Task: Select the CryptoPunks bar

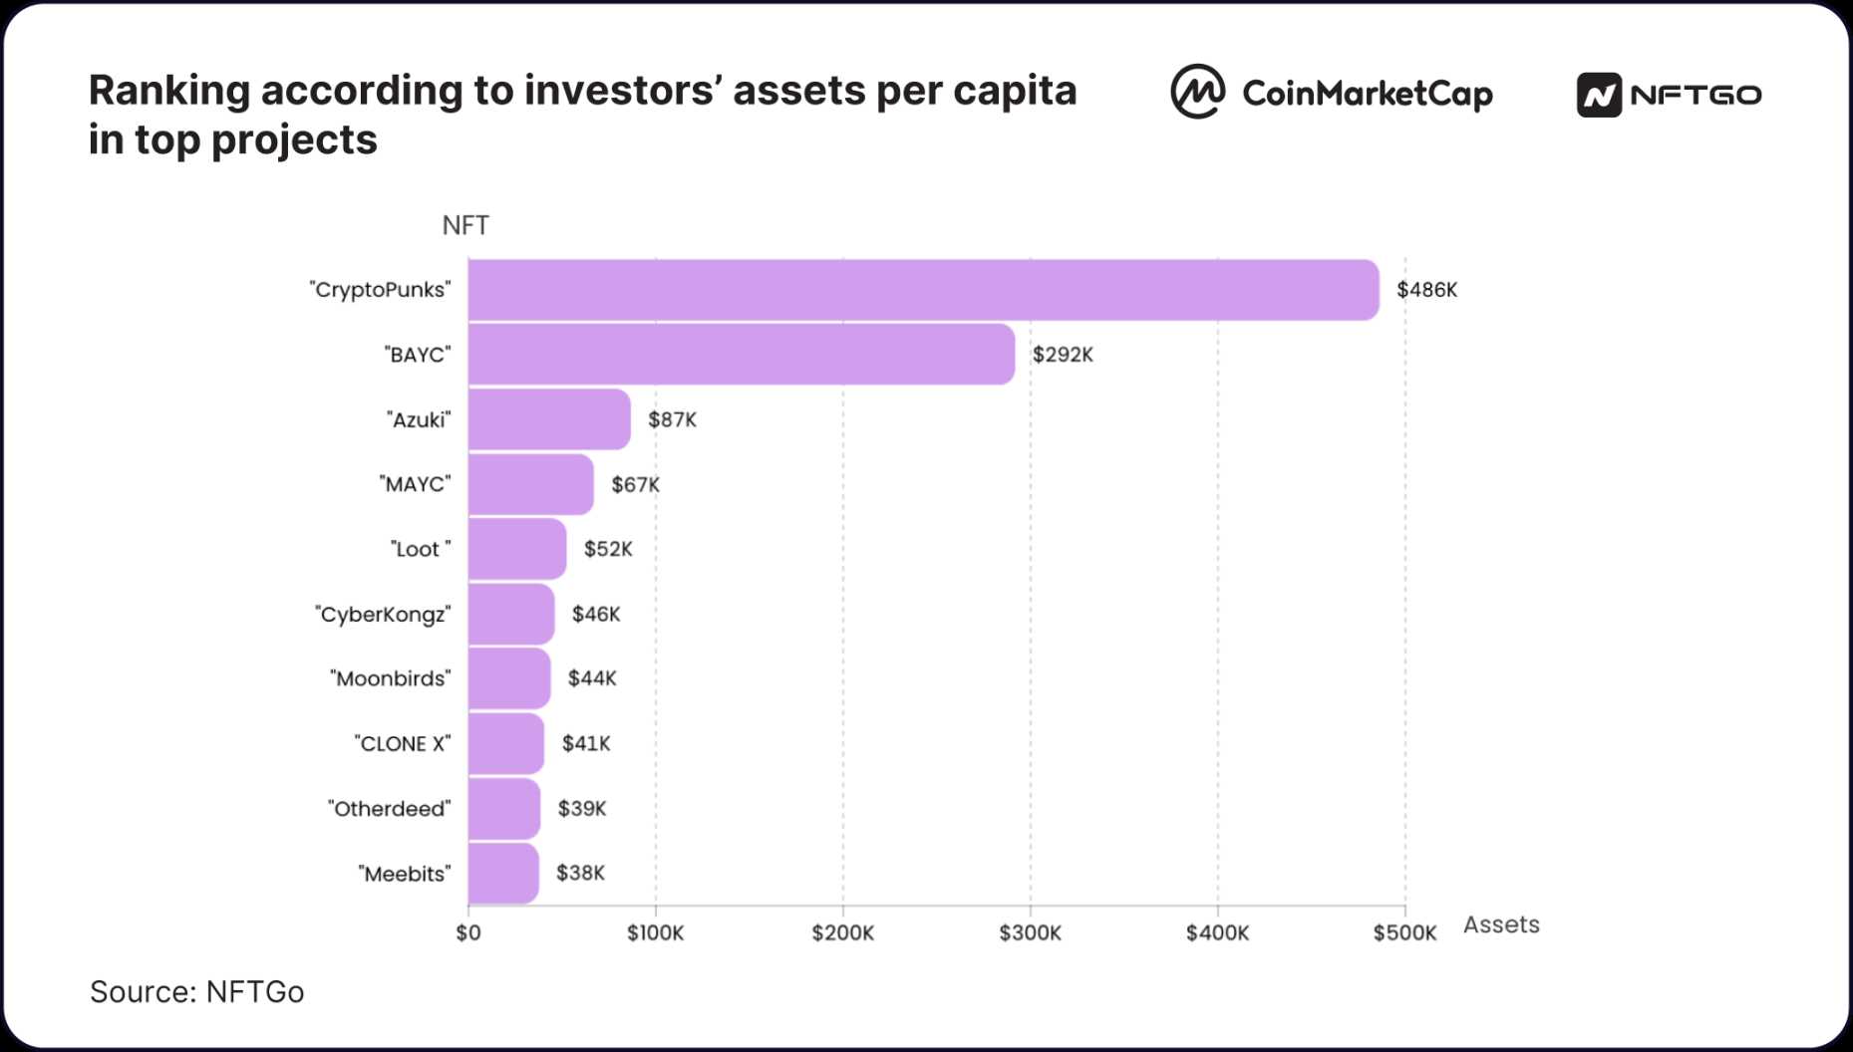Action: (923, 290)
